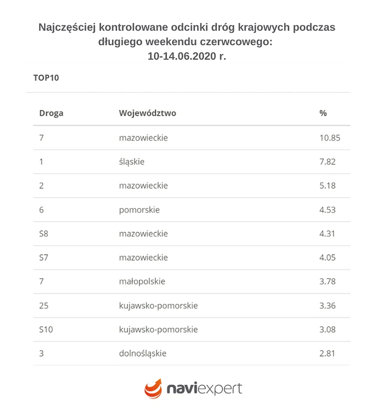Image resolution: width=379 pixels, height=415 pixels.
Task: Click the NaviExpert orange arrow logo icon
Action: pyautogui.click(x=153, y=389)
